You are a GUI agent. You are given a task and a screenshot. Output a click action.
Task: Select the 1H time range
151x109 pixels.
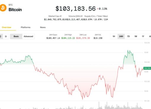pyautogui.click(x=114, y=36)
